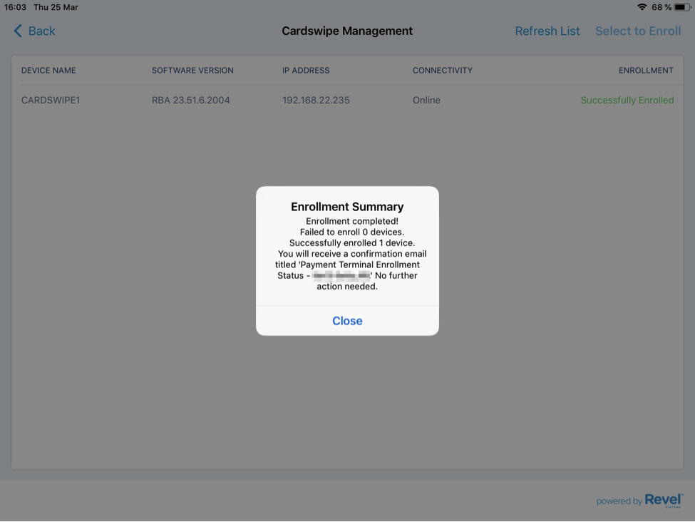This screenshot has height=522, width=695.
Task: Tap the Online connectivity status for CARDSWIPE1
Action: [426, 100]
